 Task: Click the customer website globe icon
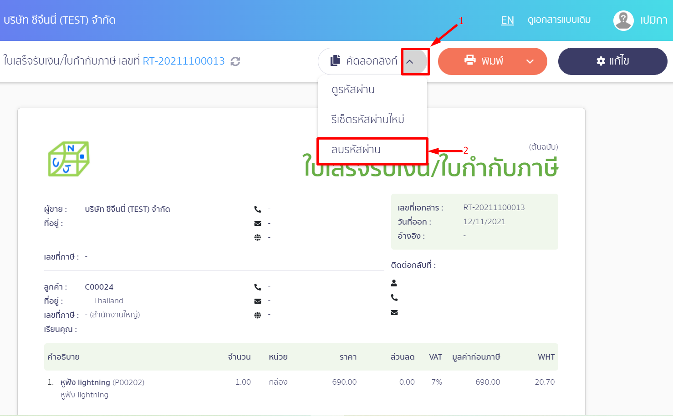coord(258,315)
